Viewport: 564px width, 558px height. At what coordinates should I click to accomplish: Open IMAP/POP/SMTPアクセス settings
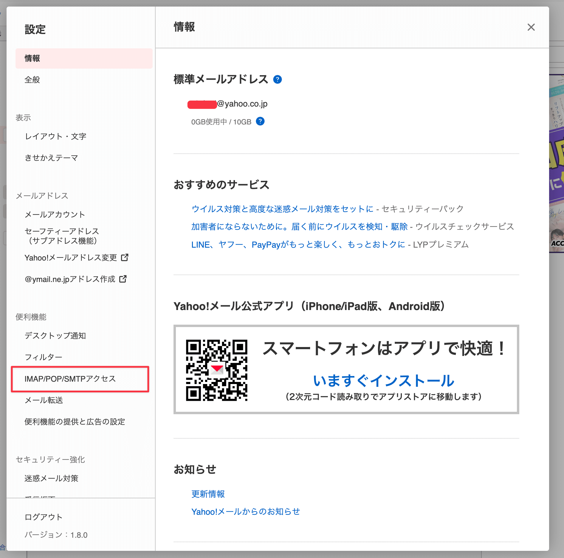point(70,379)
